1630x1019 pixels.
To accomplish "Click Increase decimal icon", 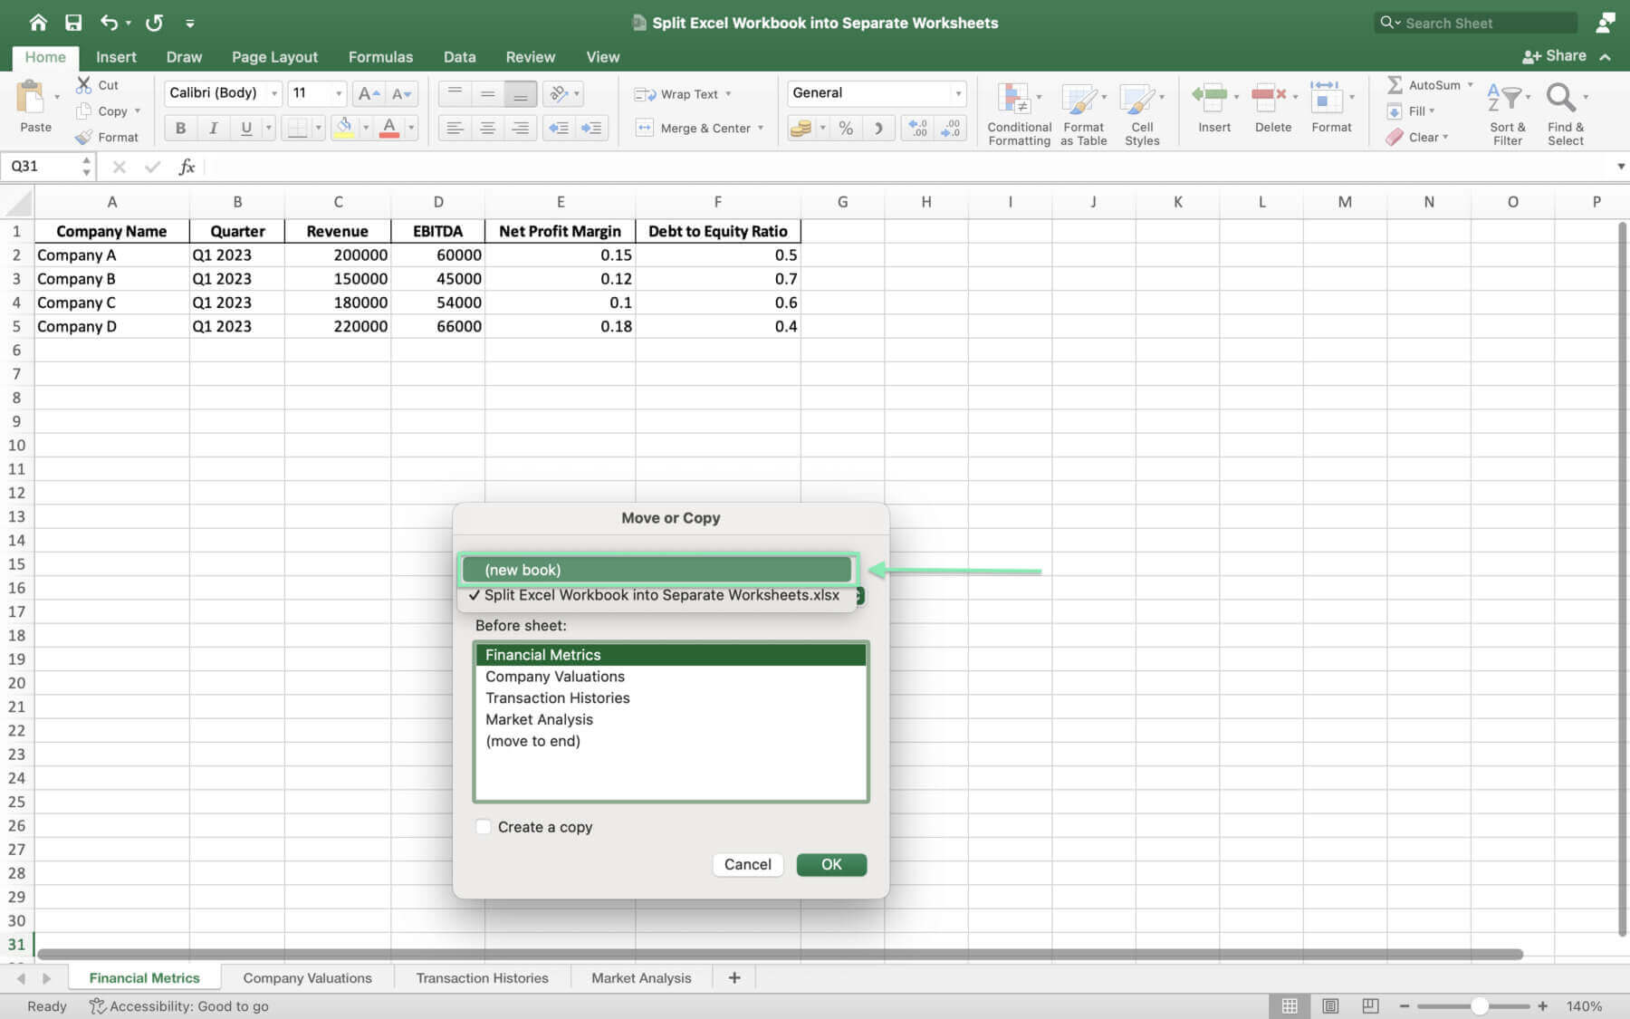I will 917,128.
